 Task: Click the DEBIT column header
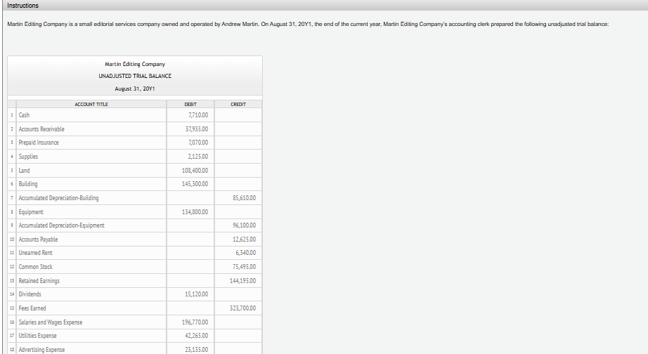(x=190, y=104)
